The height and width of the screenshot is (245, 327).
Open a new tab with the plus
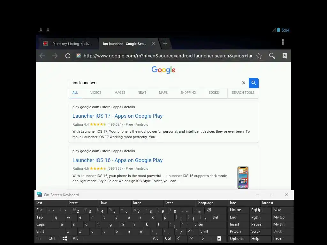tap(165, 43)
